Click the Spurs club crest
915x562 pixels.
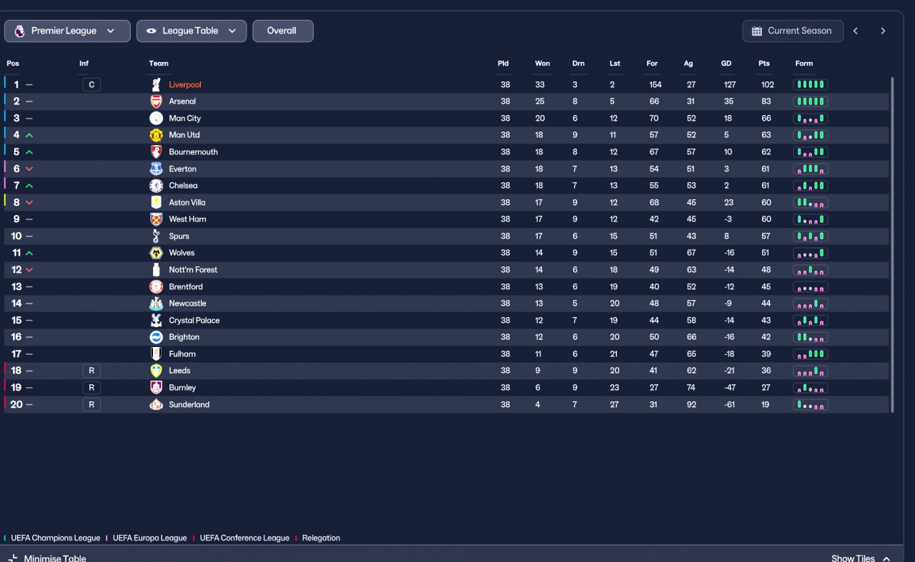coord(156,236)
